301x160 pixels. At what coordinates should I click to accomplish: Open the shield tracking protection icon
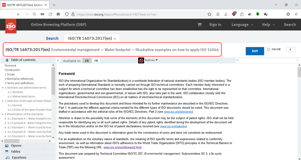(67, 14)
